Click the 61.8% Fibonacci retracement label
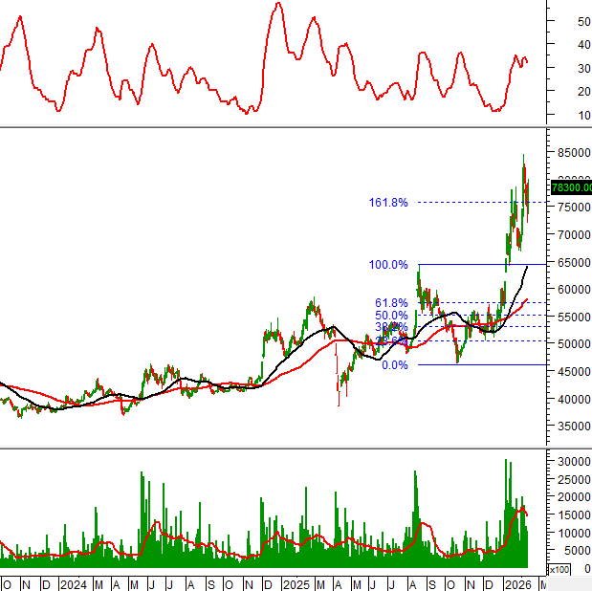592x591 pixels. point(391,303)
